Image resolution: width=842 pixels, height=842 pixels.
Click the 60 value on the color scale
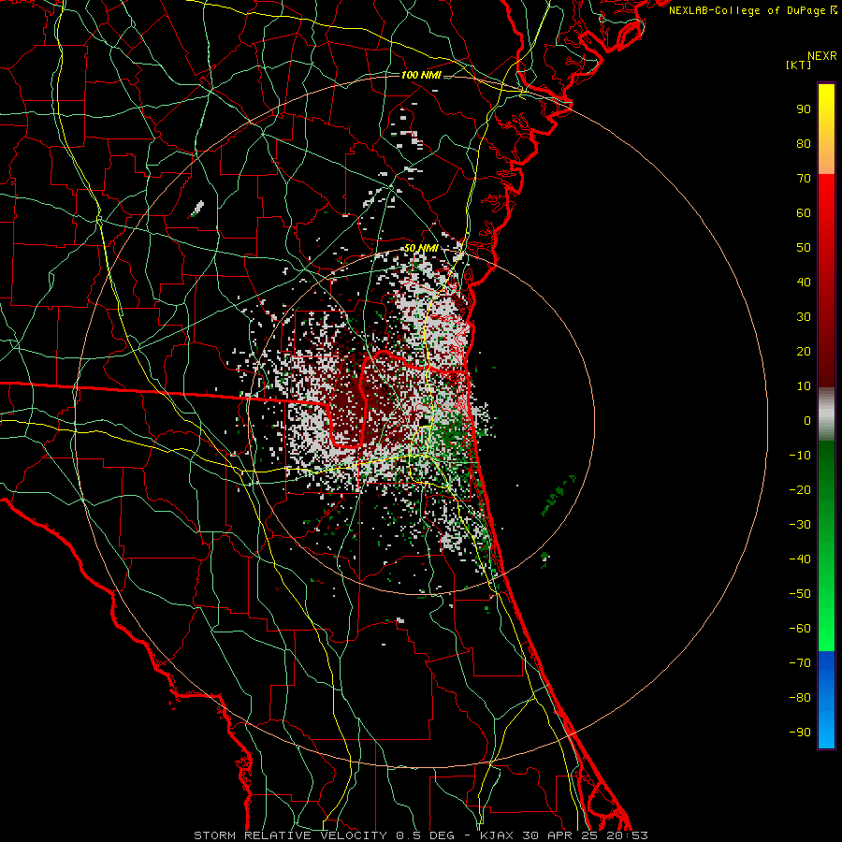point(804,213)
